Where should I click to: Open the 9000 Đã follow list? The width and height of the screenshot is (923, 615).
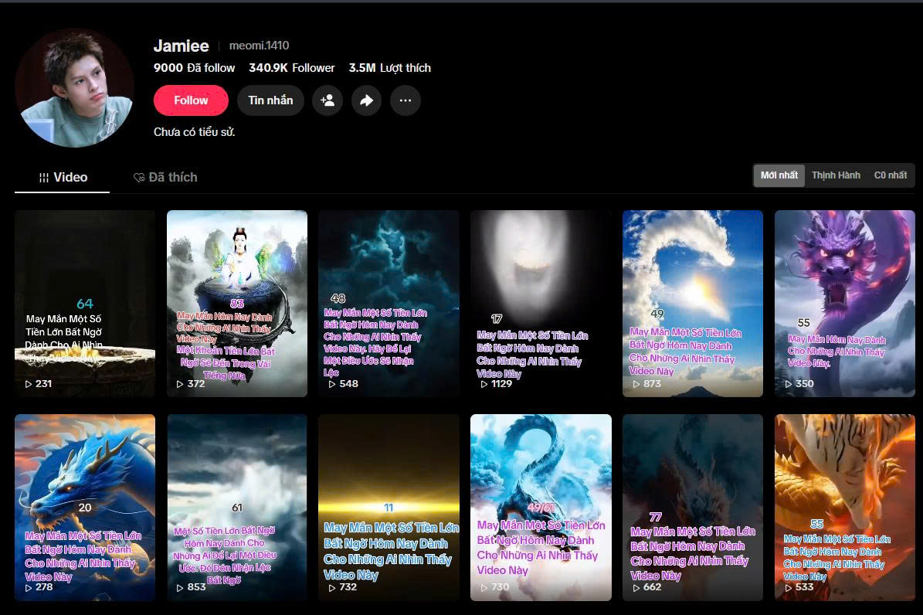click(x=194, y=68)
